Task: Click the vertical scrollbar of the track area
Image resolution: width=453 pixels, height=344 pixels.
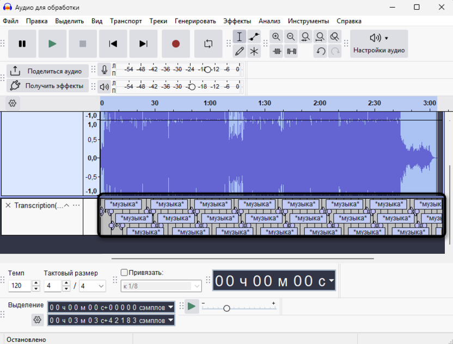Action: pos(449,205)
